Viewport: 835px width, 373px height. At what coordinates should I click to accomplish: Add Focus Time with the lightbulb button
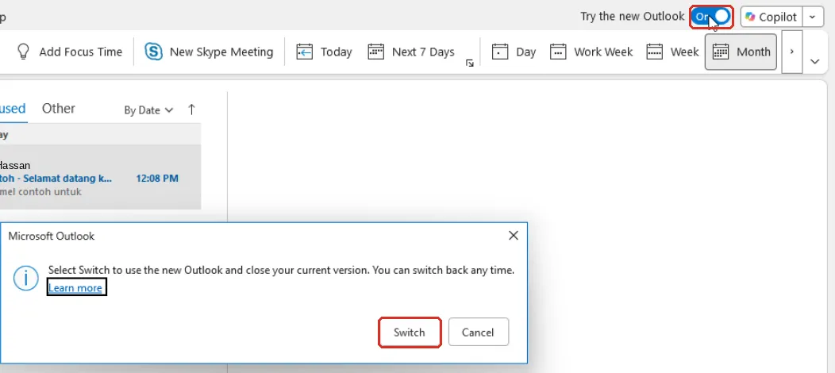[x=69, y=52]
